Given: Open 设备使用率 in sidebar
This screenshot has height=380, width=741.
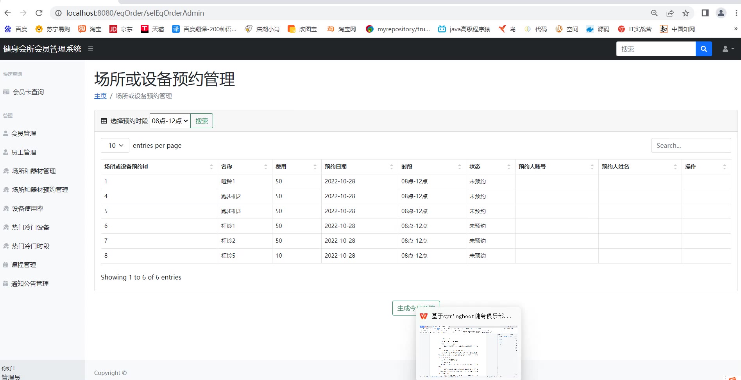Looking at the screenshot, I should [x=27, y=208].
